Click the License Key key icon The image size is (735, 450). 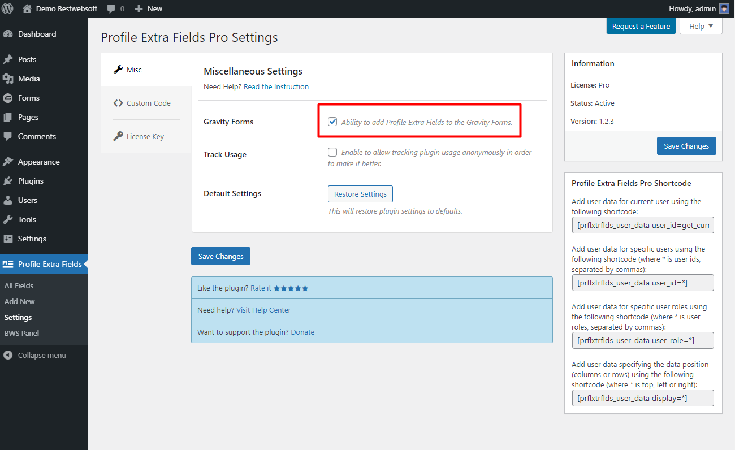coord(118,136)
